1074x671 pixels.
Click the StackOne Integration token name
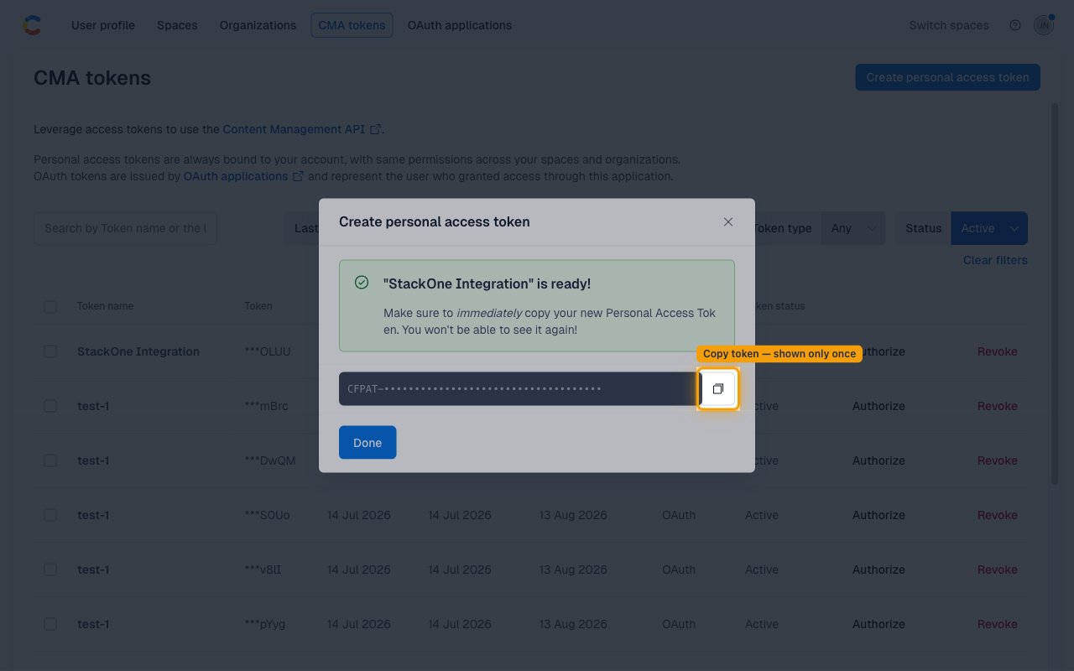coord(138,351)
